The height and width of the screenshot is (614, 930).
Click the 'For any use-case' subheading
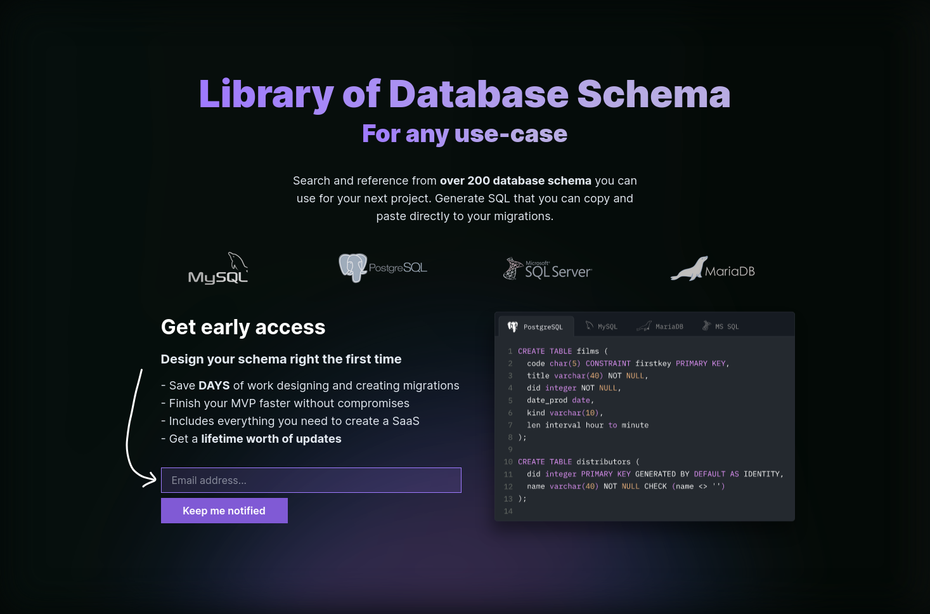(465, 134)
